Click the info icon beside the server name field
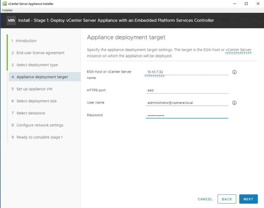The height and width of the screenshot is (208, 264). (x=234, y=72)
